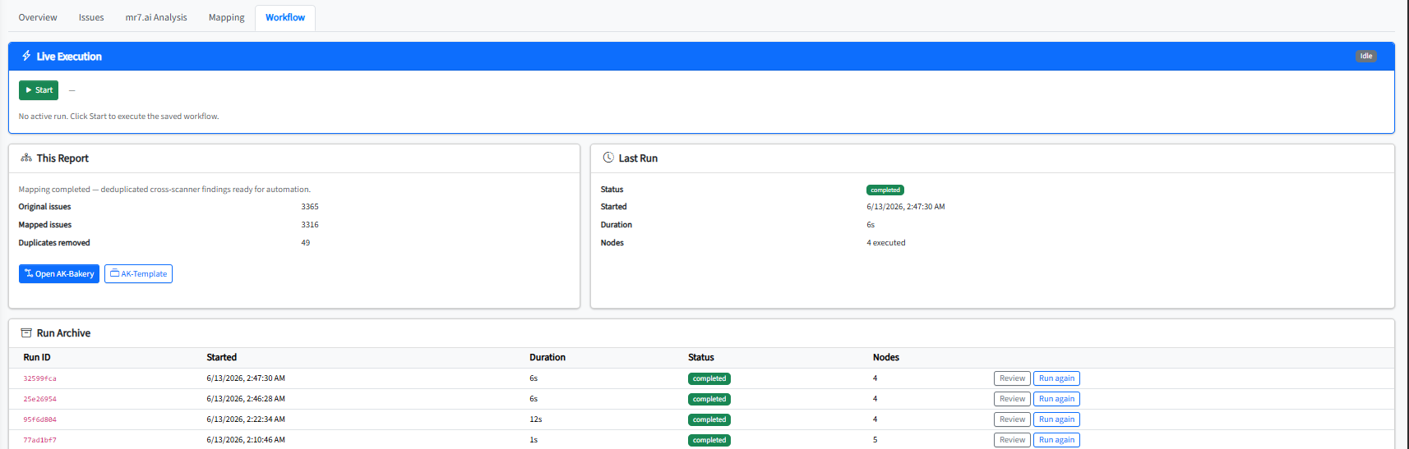This screenshot has width=1409, height=449.
Task: Click nodes count 5 for run 77ad1bf7
Action: 875,440
